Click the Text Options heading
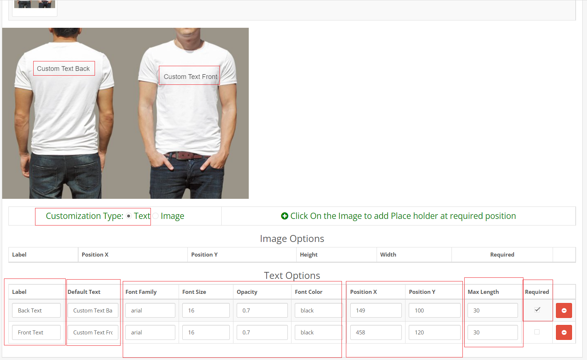This screenshot has width=587, height=360. click(292, 276)
